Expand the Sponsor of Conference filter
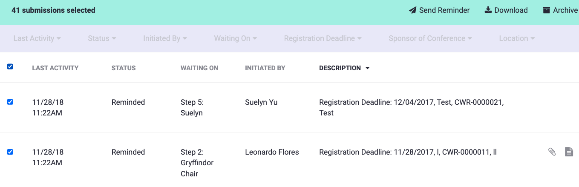Screen dimensions: 579x187 430,38
